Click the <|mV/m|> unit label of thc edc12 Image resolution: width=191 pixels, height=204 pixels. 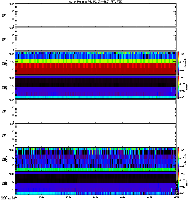(186, 159)
